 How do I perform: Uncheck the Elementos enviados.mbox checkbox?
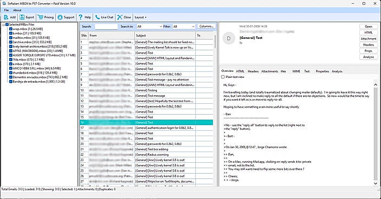tap(11, 77)
